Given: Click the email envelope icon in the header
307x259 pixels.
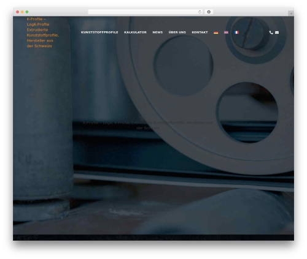Looking at the screenshot, I should coord(277,32).
